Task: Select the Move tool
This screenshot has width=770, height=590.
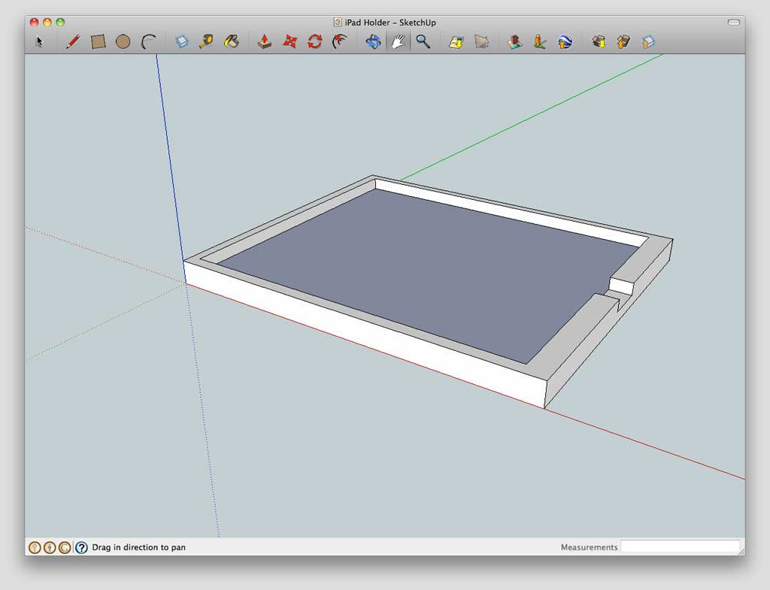Action: point(290,41)
